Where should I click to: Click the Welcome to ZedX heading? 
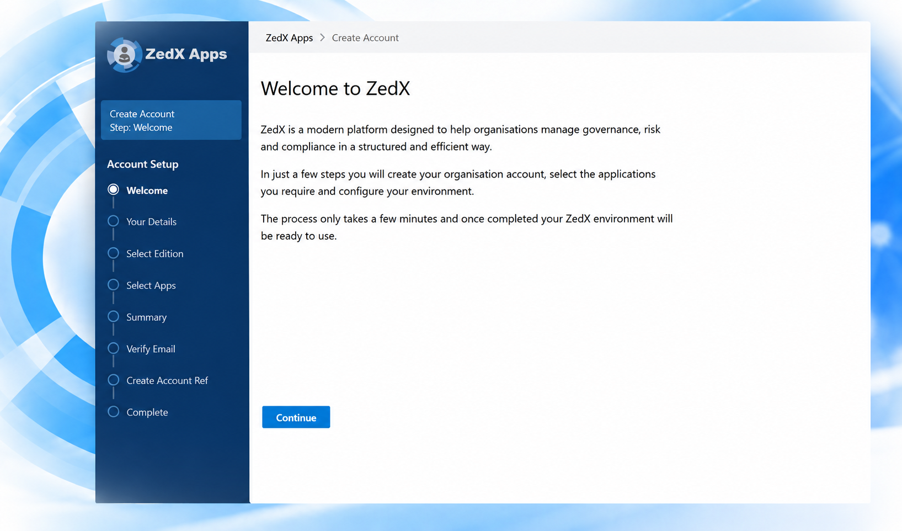335,88
